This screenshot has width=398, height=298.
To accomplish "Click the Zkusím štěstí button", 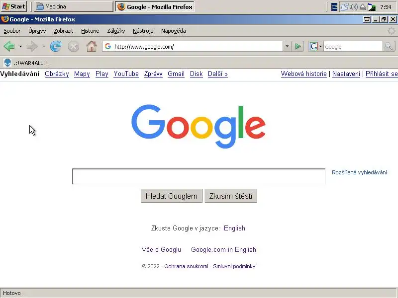I will (x=231, y=196).
